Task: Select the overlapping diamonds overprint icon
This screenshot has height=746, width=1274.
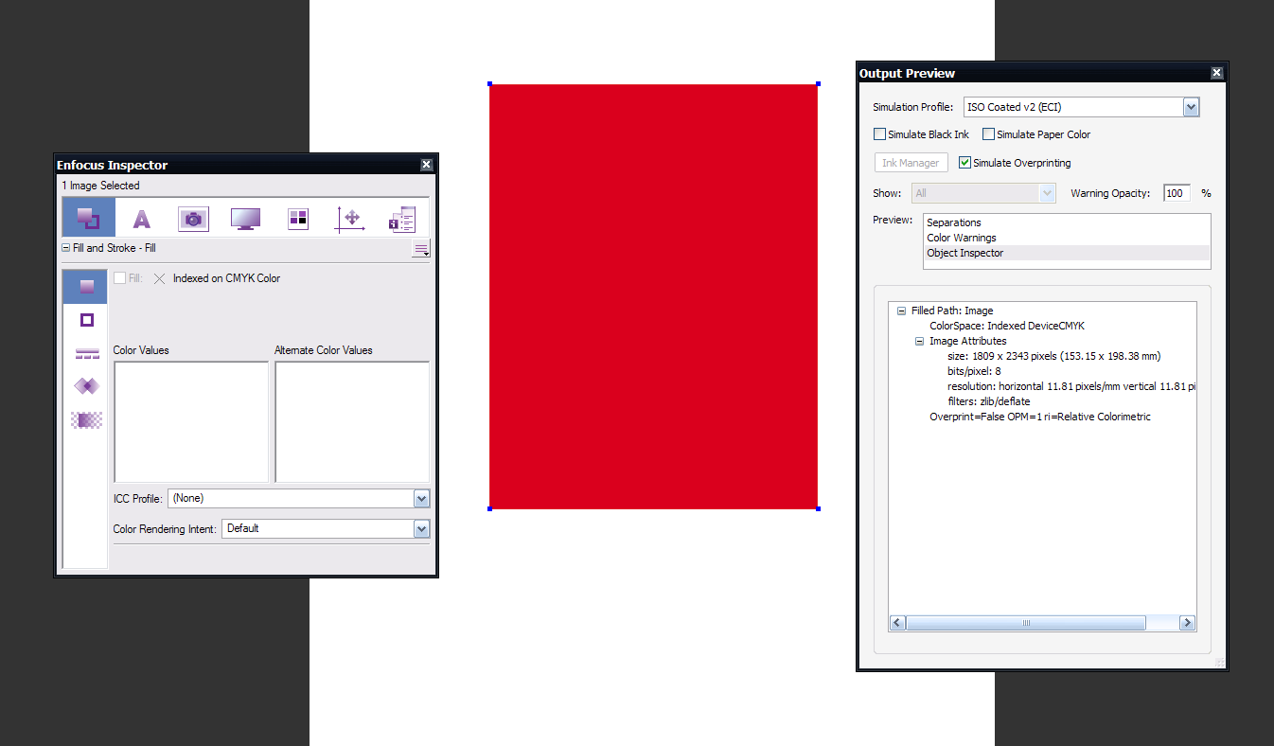Action: pyautogui.click(x=87, y=386)
